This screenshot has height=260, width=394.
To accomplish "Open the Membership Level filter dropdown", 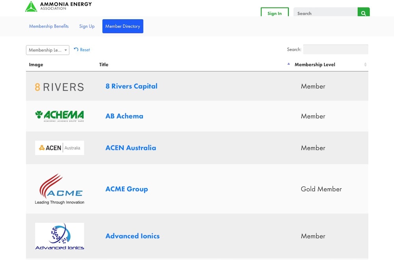I will [48, 50].
